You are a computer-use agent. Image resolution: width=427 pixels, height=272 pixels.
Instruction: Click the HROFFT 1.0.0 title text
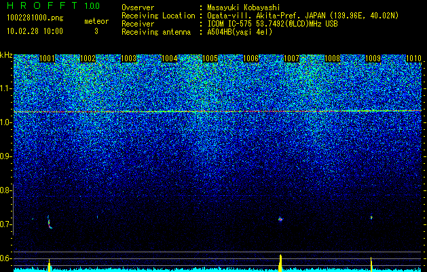54,5
